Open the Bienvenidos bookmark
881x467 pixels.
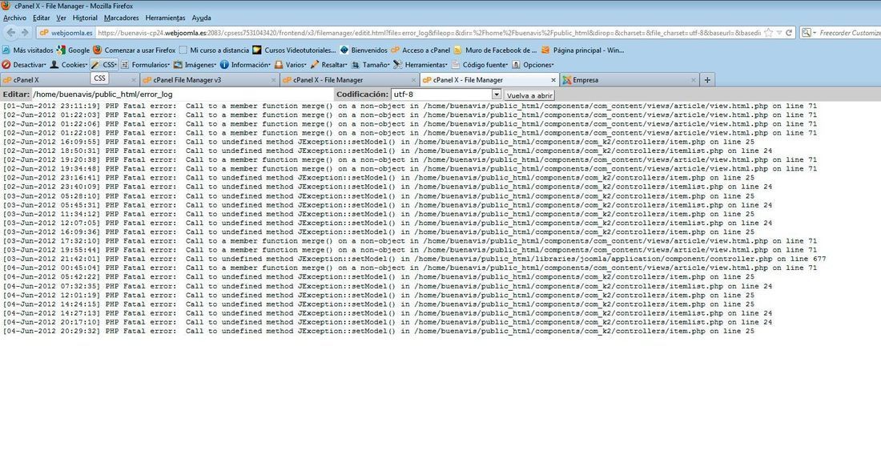[364, 50]
